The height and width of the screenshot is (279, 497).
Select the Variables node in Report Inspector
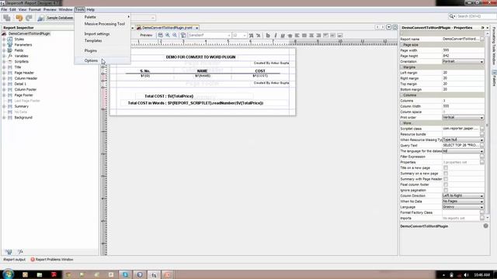pyautogui.click(x=21, y=56)
